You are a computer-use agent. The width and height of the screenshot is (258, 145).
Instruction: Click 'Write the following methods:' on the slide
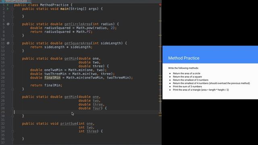pyautogui.click(x=183, y=68)
